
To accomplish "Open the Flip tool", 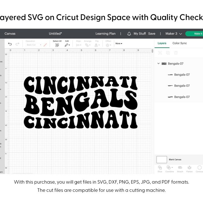I will tap(97, 45).
